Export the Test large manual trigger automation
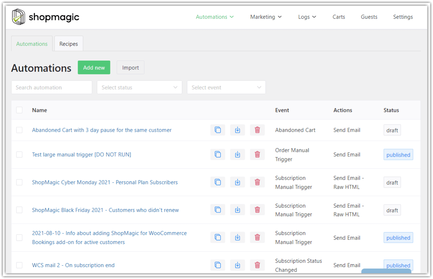 pyautogui.click(x=237, y=154)
